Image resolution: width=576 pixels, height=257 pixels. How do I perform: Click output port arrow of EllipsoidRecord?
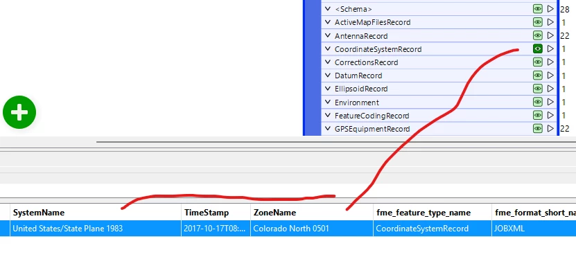(x=550, y=88)
